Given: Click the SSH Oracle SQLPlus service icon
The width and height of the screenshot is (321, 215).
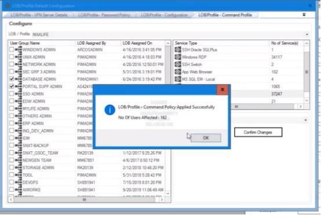Looking at the screenshot, I should click(x=178, y=50).
